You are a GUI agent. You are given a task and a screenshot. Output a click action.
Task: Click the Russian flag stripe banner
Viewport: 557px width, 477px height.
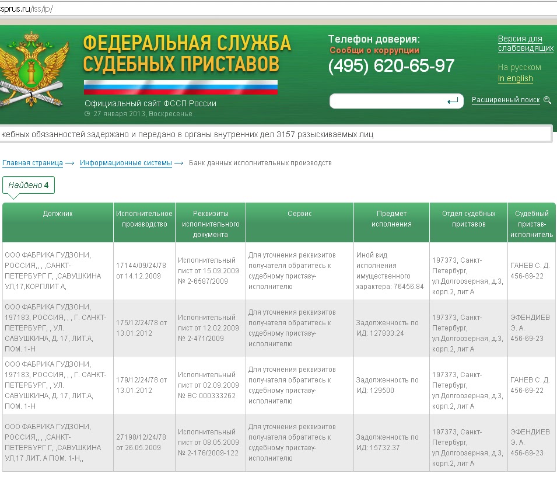click(180, 88)
